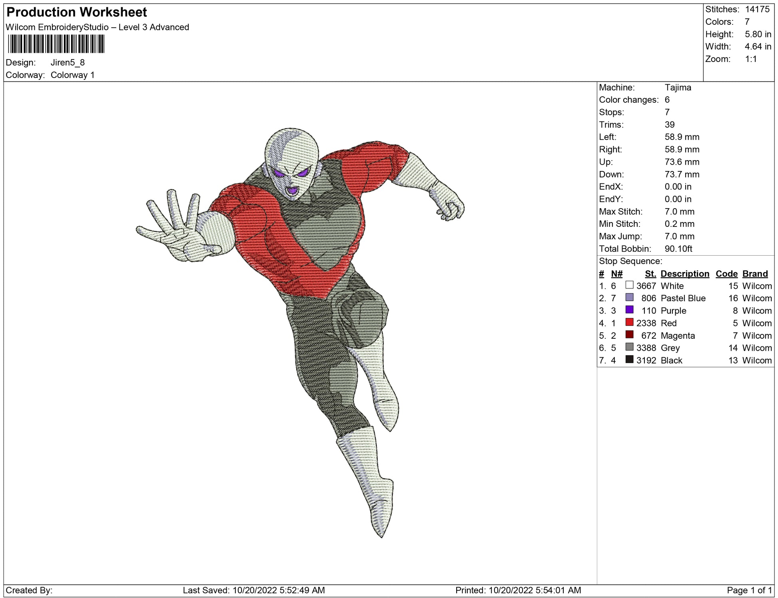Click the Machine value Tajima
The image size is (778, 598).
[x=678, y=87]
